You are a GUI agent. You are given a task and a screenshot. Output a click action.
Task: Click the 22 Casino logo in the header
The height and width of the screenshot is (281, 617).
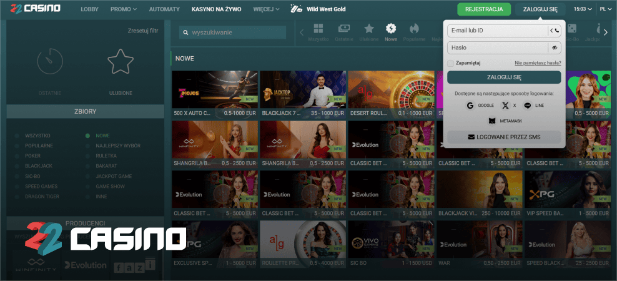[x=36, y=8]
